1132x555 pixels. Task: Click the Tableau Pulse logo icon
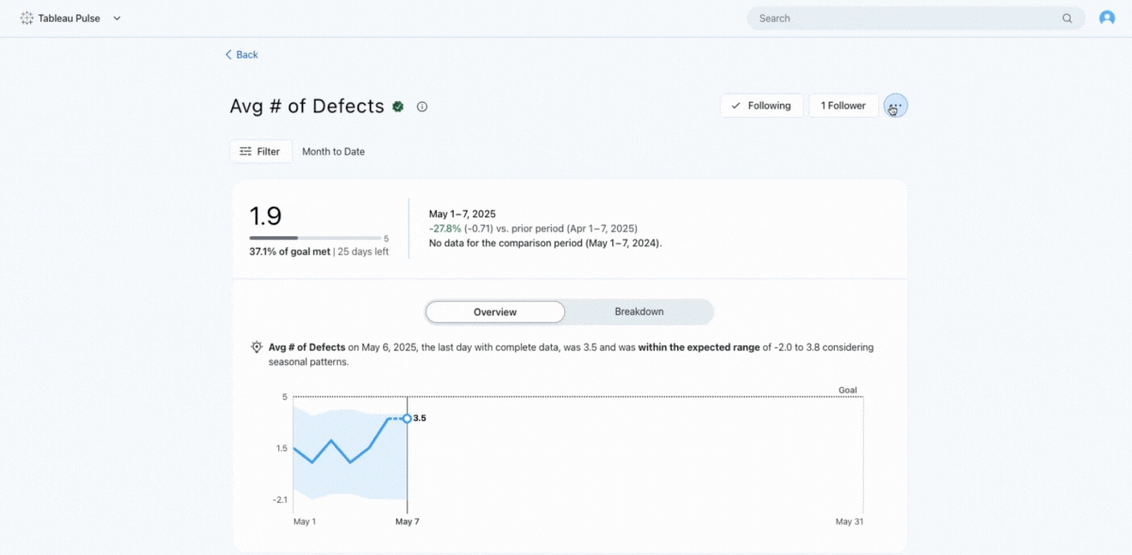tap(26, 18)
